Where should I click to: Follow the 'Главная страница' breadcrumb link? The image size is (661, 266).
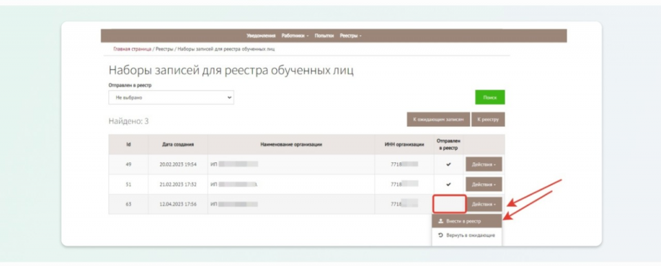132,49
